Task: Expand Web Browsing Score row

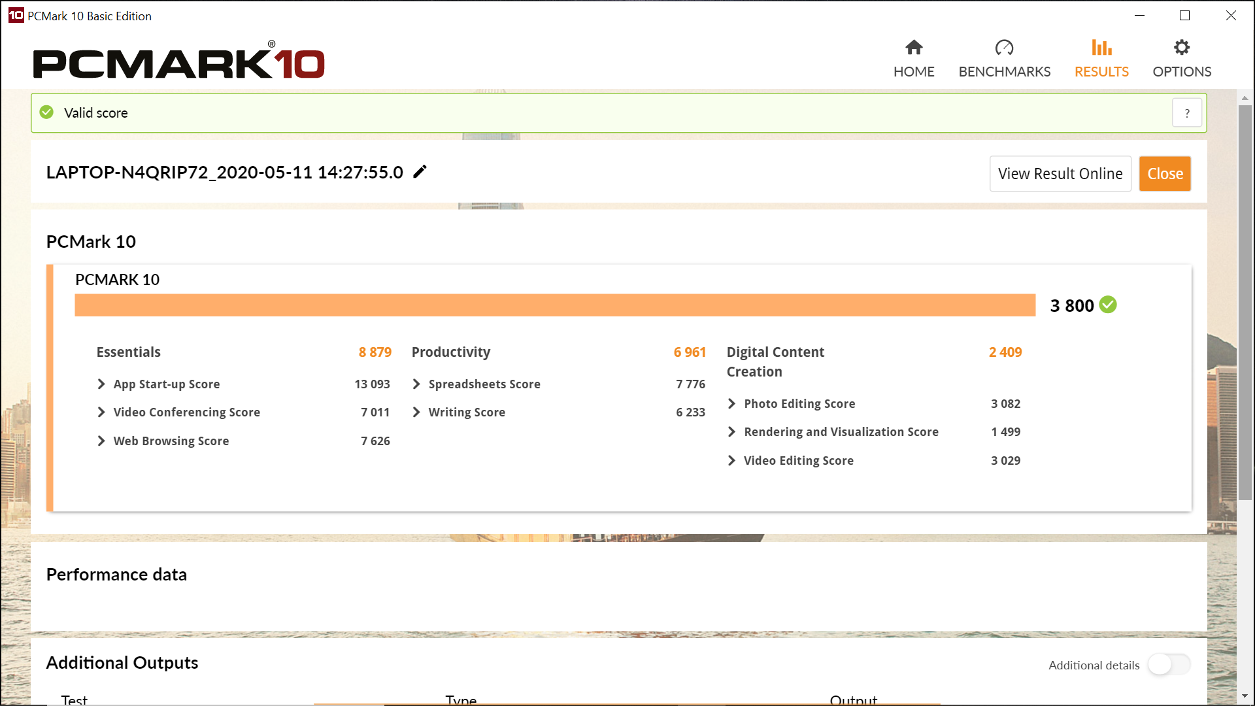Action: (101, 441)
